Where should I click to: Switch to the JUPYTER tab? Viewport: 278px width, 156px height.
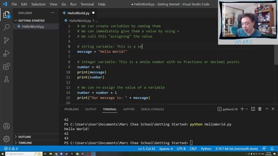tap(129, 109)
